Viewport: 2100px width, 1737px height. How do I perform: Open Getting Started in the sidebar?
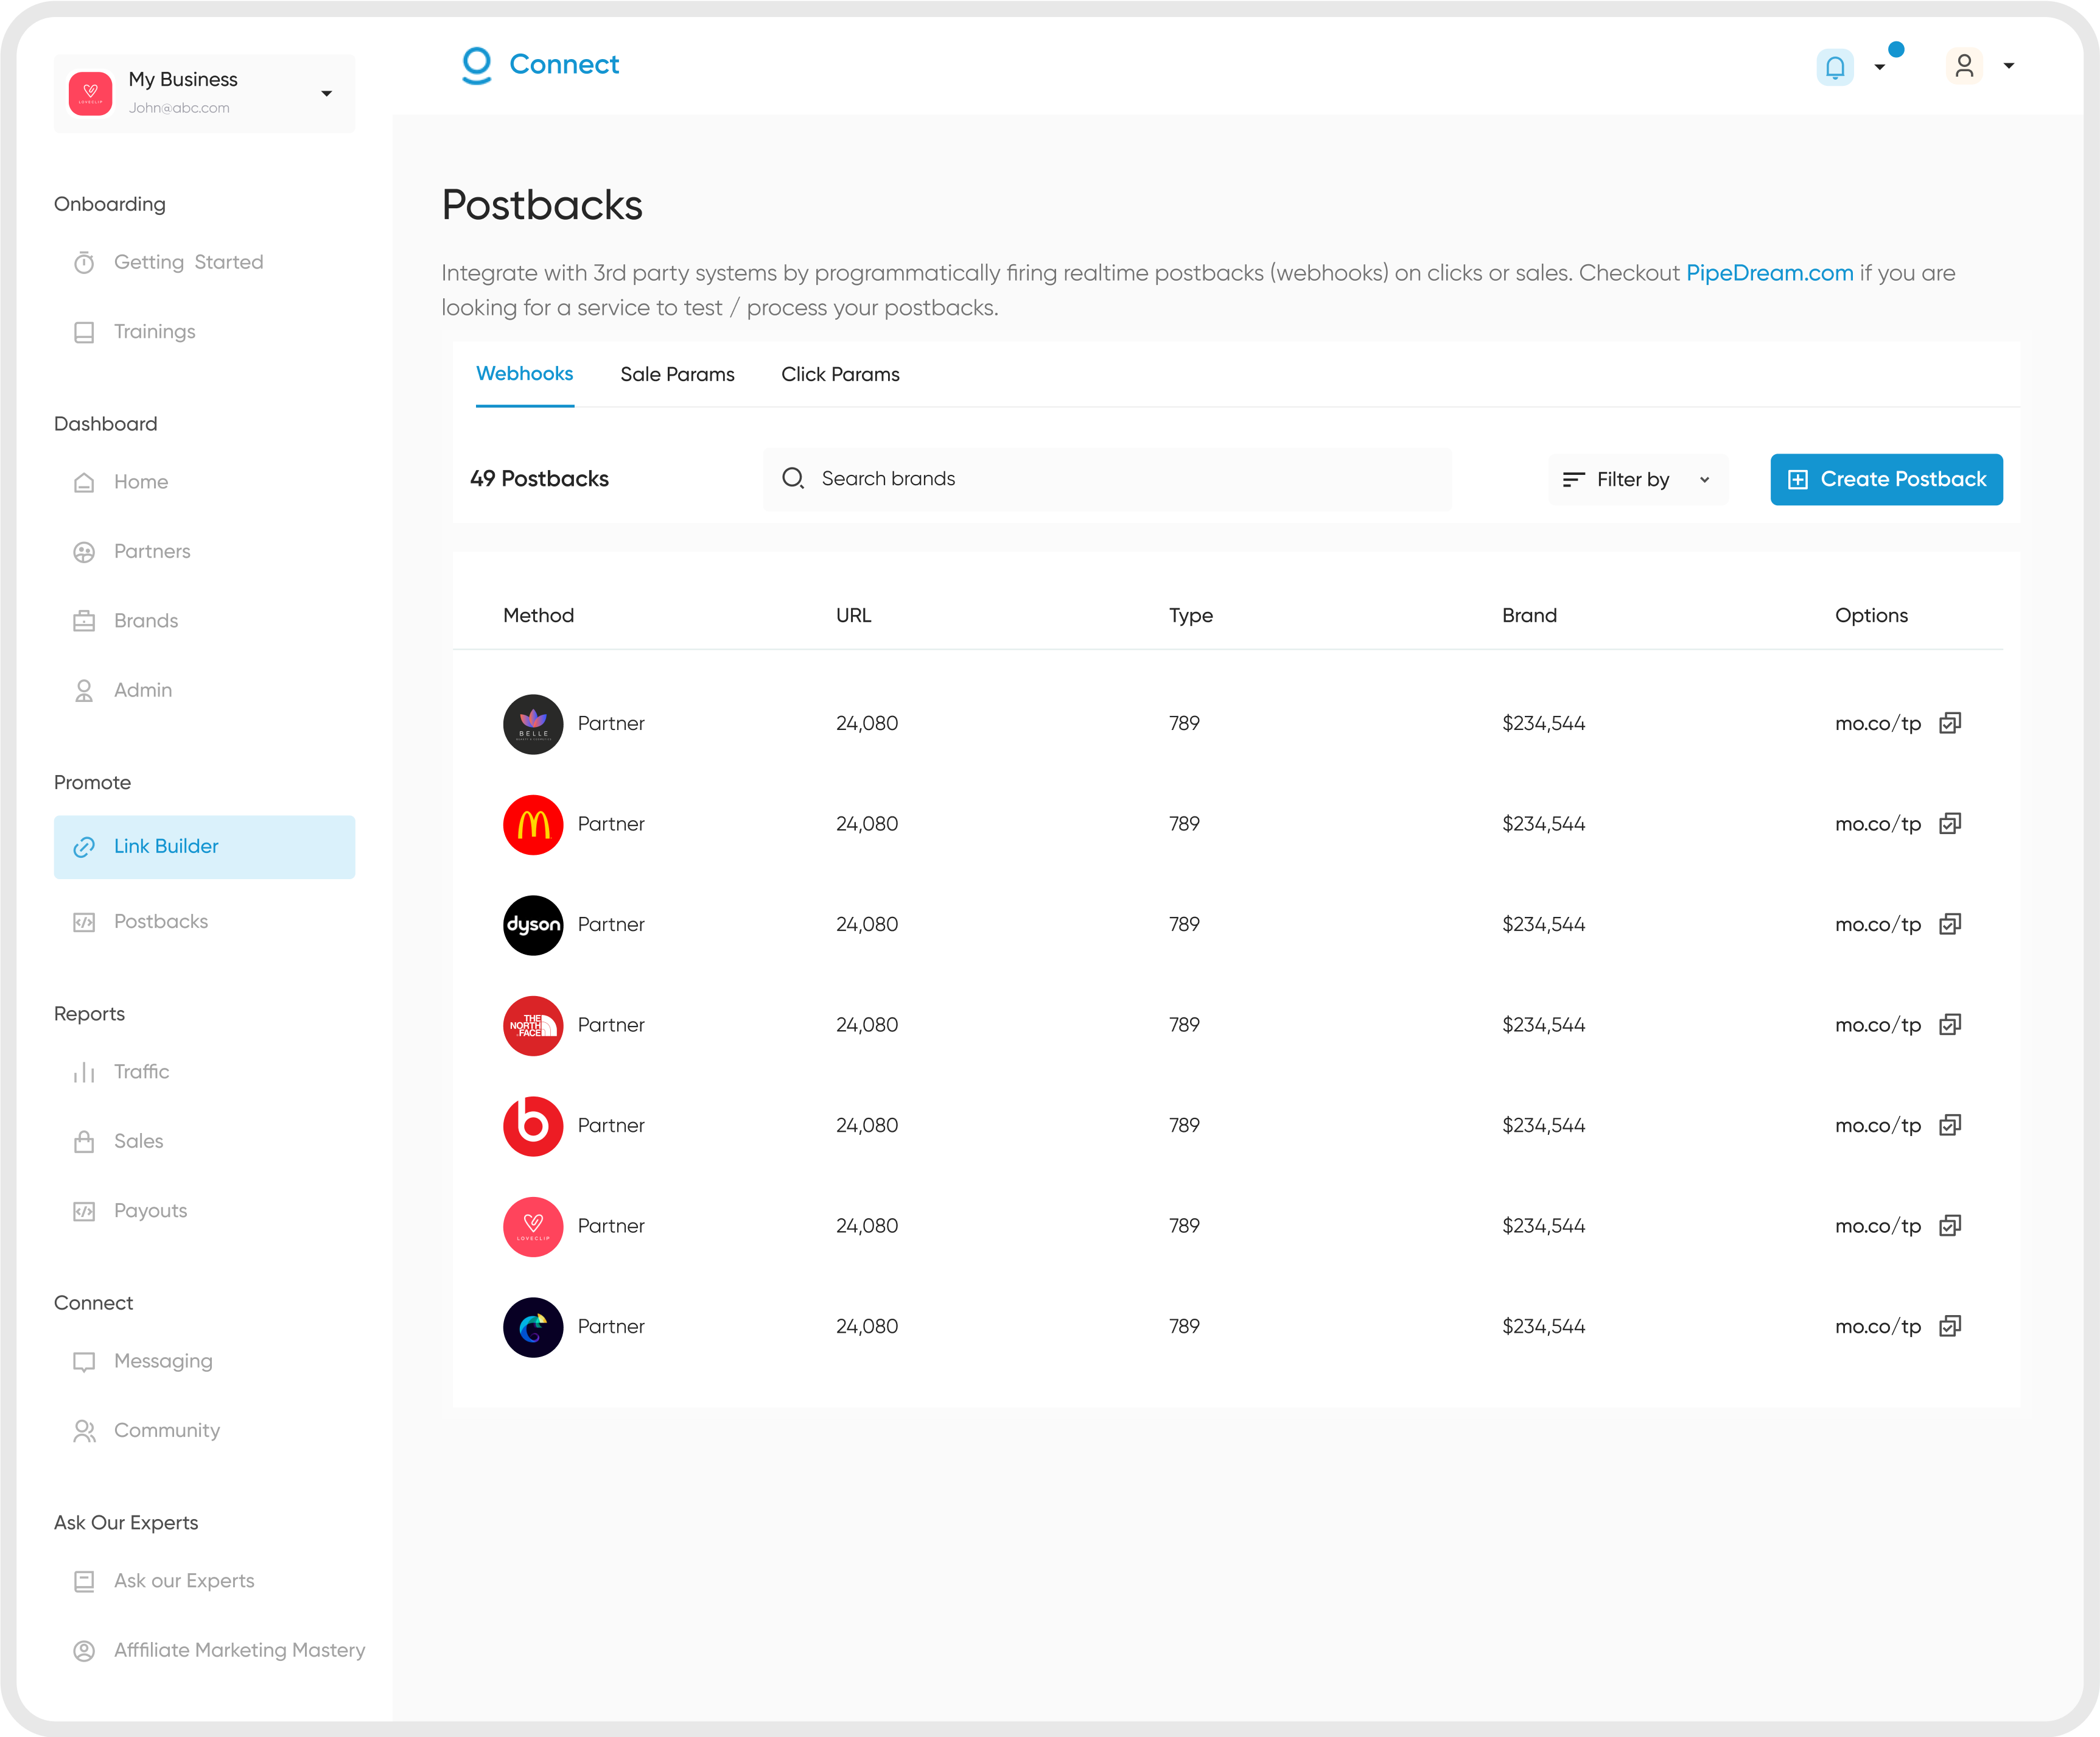click(169, 262)
